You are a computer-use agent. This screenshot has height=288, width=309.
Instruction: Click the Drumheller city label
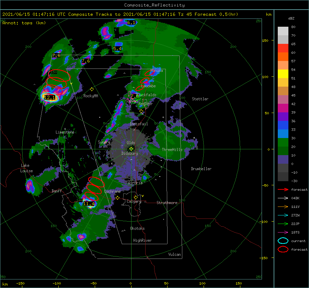pos(201,169)
